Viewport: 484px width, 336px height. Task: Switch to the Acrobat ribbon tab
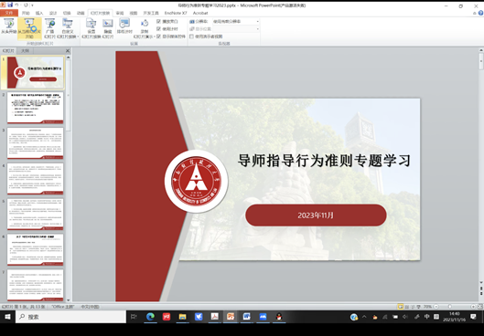tap(200, 13)
